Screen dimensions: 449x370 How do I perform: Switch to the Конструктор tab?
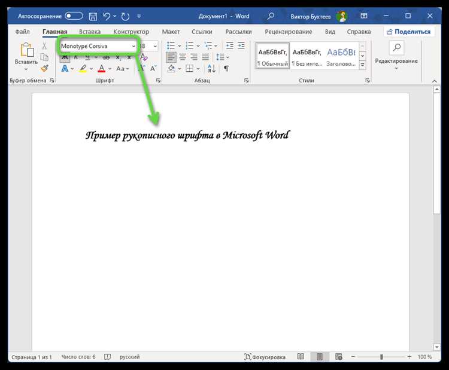pyautogui.click(x=131, y=32)
